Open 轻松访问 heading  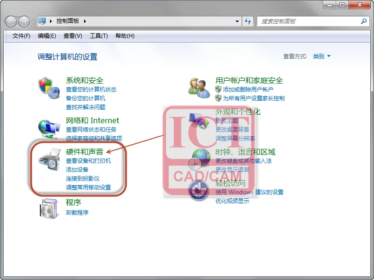pyautogui.click(x=230, y=183)
